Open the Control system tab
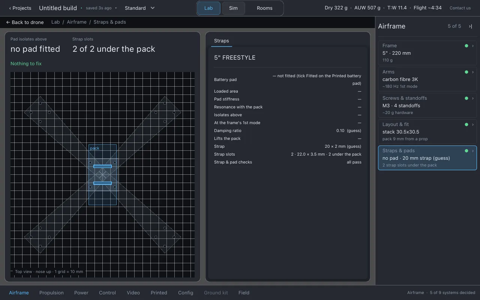The width and height of the screenshot is (480, 300). coord(107,293)
